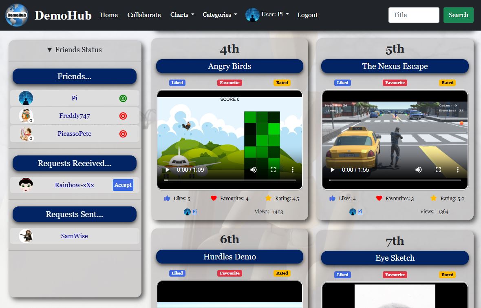The height and width of the screenshot is (308, 481).
Task: Click Freddy747's avatar in friends list
Action: 26,116
